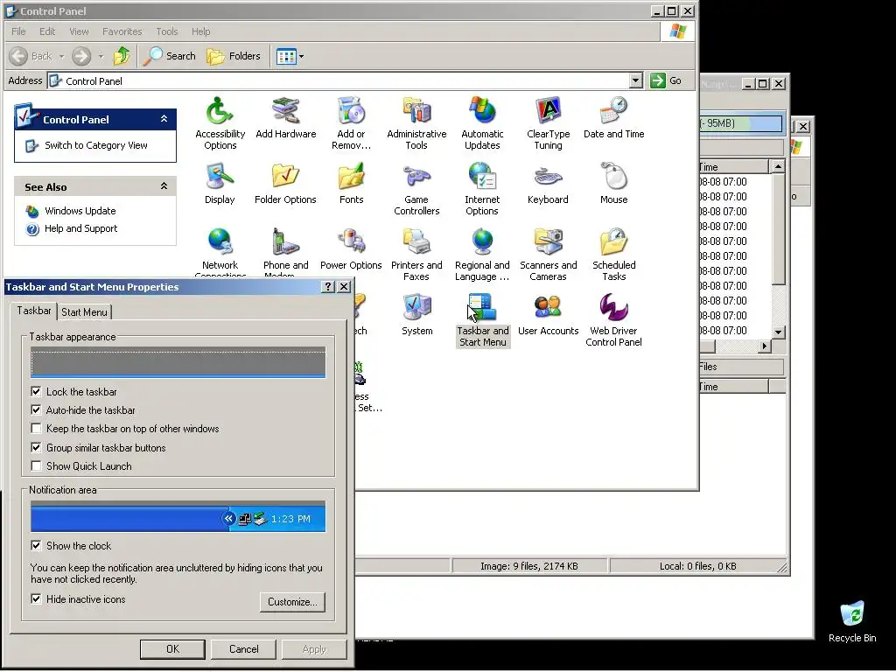The image size is (896, 672).
Task: Open Regional and Language Options icon
Action: [x=482, y=255]
